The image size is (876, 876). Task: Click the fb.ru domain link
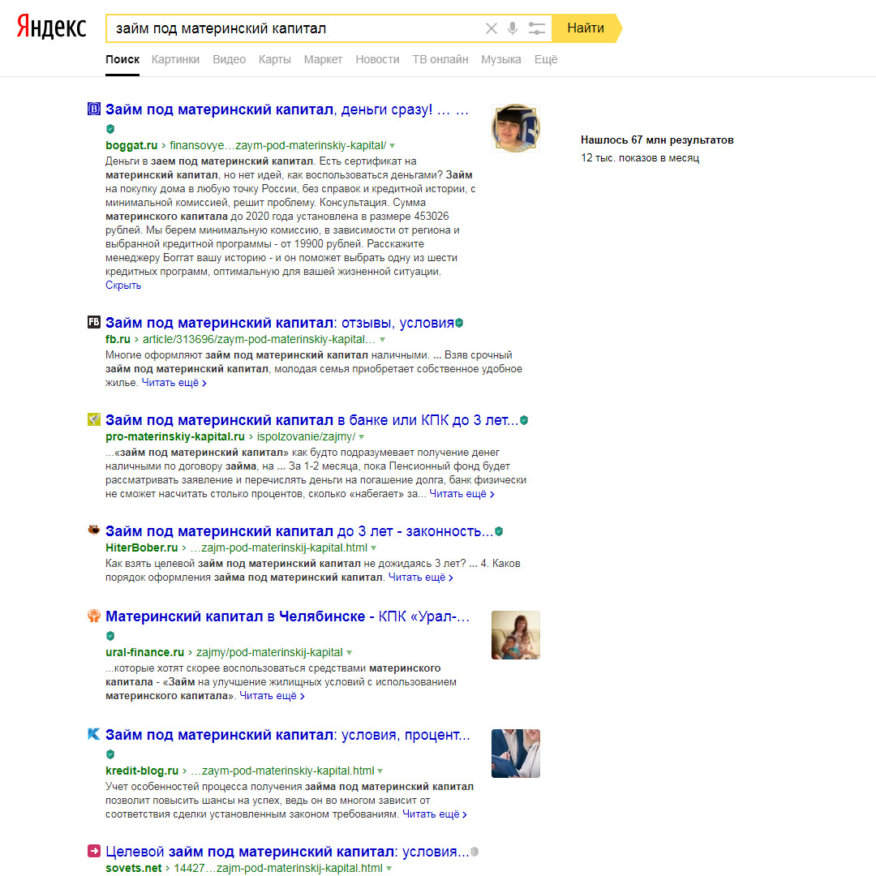pos(118,340)
